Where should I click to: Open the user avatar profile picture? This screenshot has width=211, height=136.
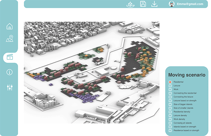[172, 4]
